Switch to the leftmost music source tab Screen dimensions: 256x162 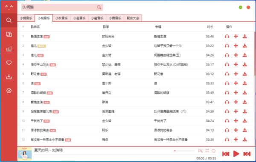[26, 18]
